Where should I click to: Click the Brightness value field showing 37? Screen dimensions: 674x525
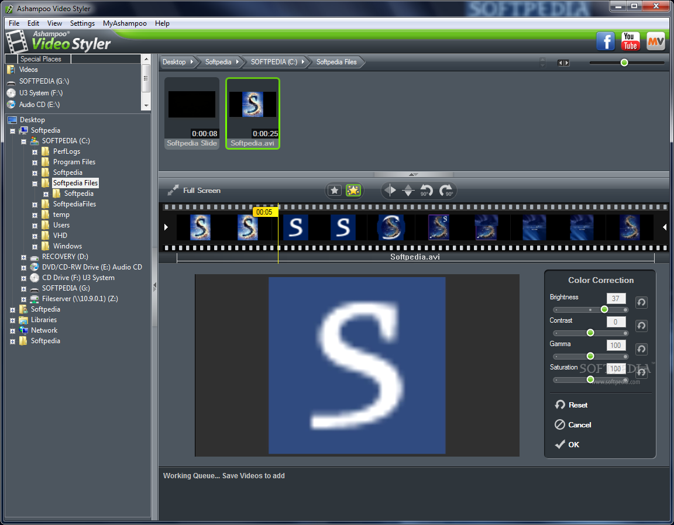616,298
